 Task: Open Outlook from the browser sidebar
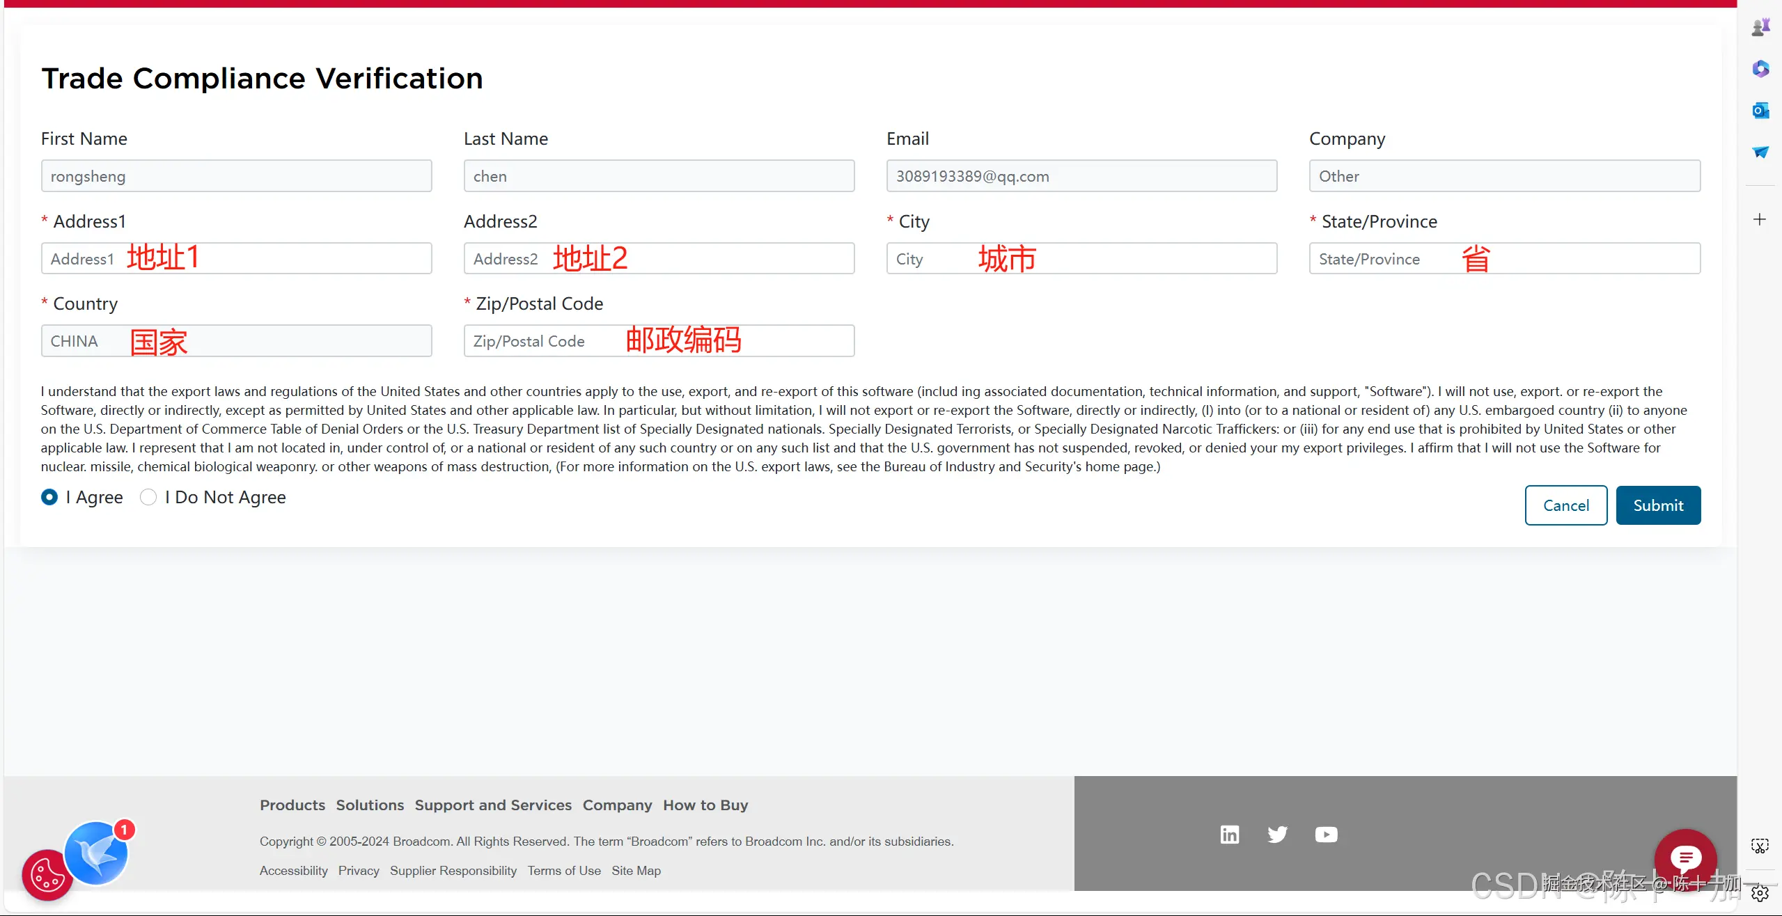1760,110
